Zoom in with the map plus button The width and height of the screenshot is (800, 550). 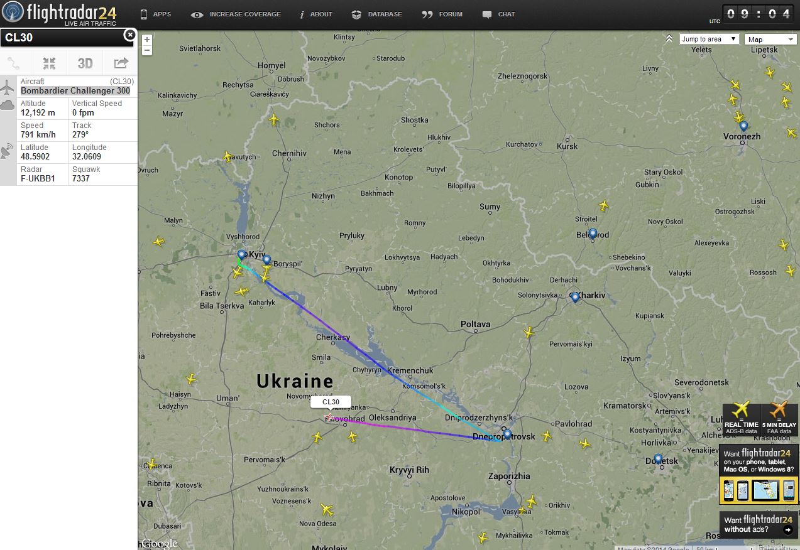pos(146,40)
